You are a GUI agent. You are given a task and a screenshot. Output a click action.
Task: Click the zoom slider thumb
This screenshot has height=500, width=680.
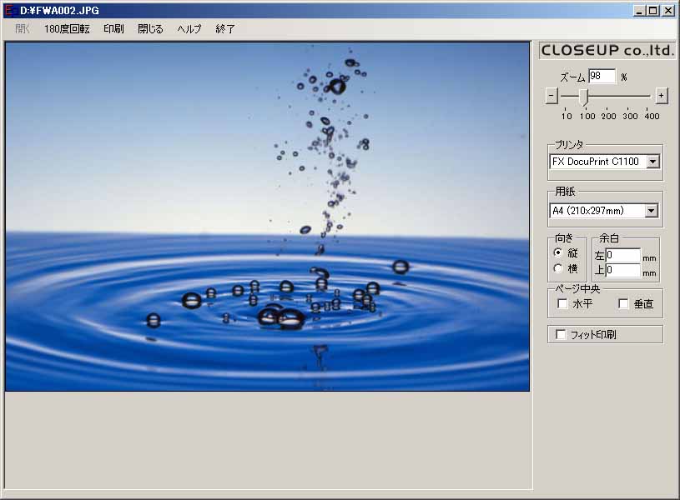(584, 97)
